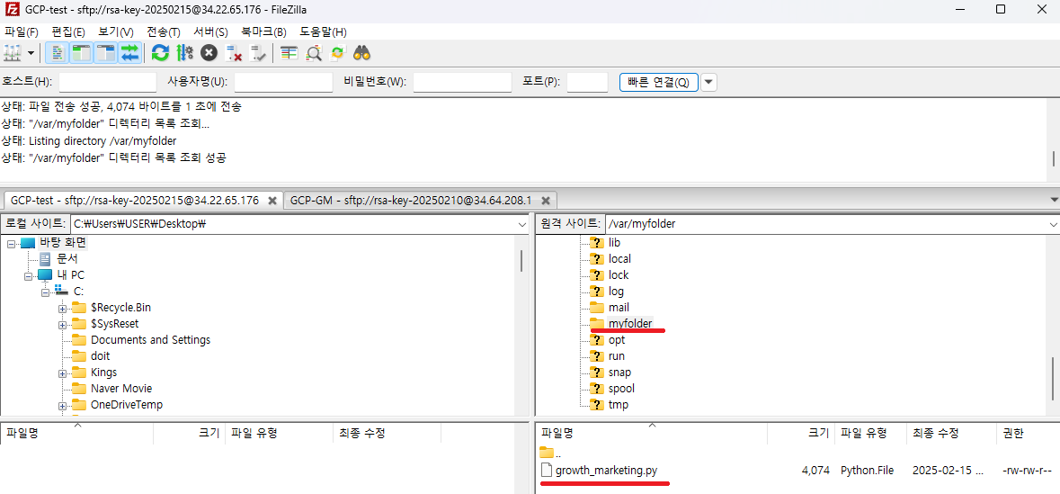Toggle the message log display
This screenshot has height=494, width=1060.
point(58,53)
